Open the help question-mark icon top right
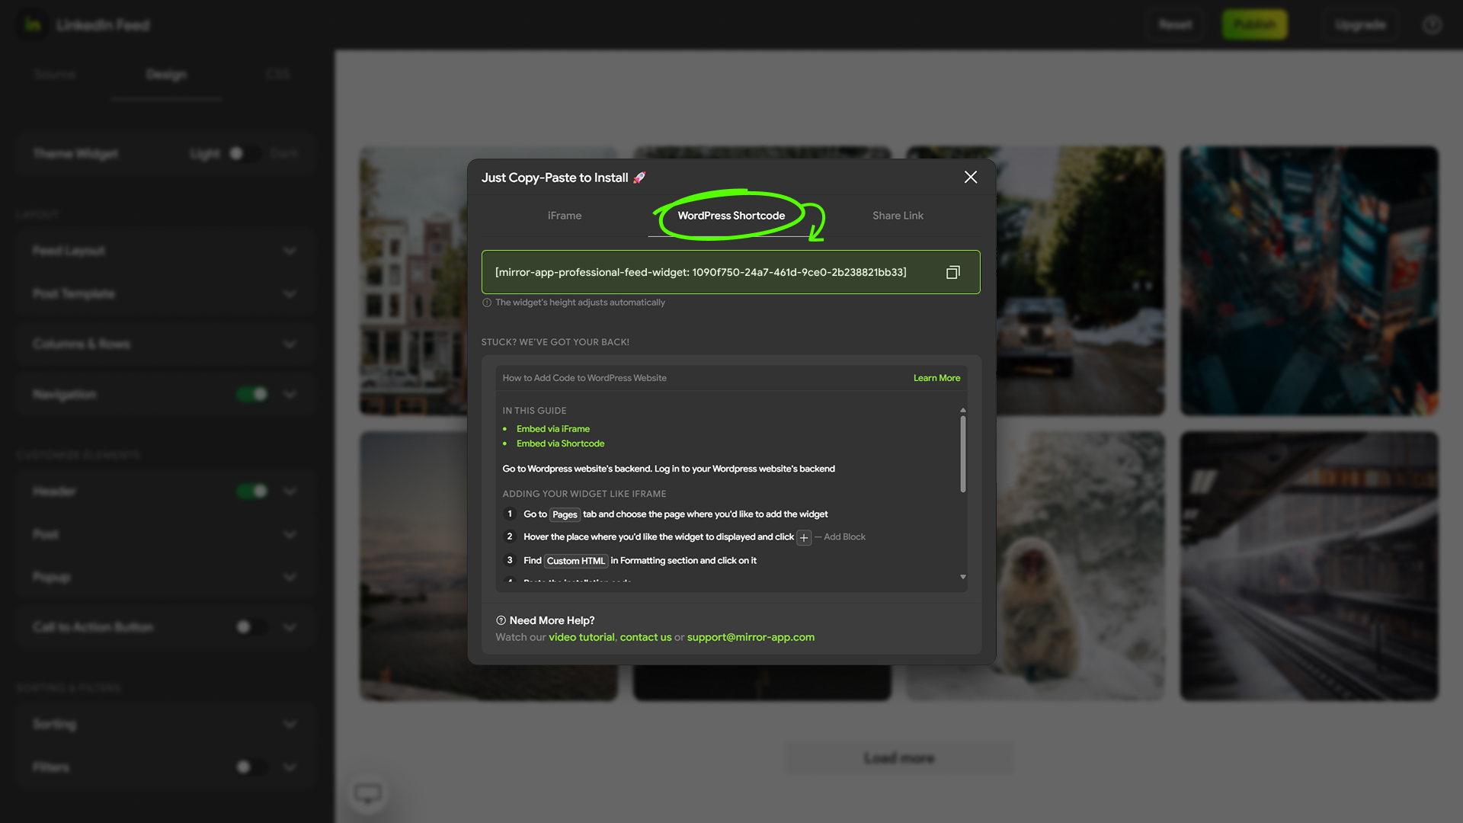 1432,24
